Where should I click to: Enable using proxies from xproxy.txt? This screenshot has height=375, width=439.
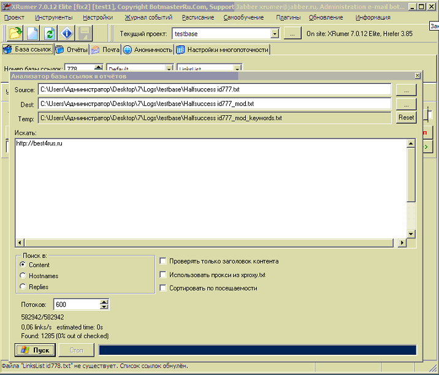coord(162,275)
